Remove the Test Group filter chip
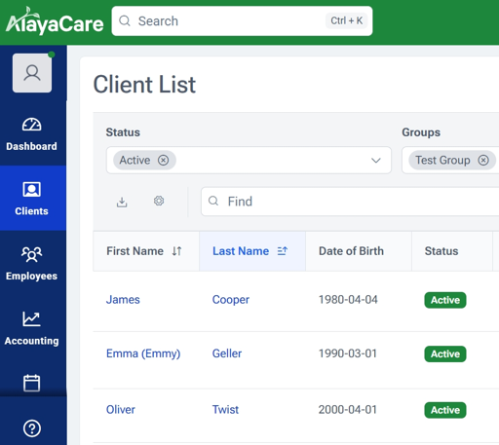 tap(483, 160)
